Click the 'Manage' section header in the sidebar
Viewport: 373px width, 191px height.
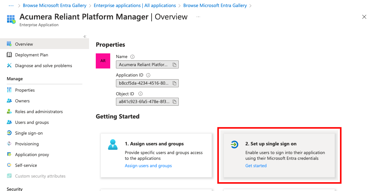[15, 79]
